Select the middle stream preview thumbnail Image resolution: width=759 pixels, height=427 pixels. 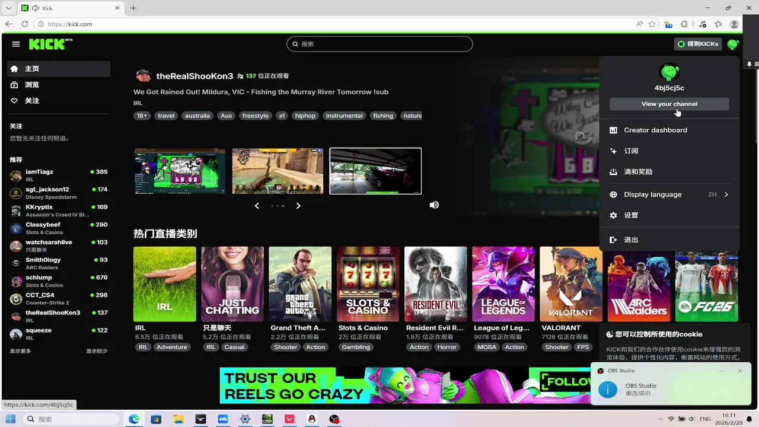[x=278, y=171]
